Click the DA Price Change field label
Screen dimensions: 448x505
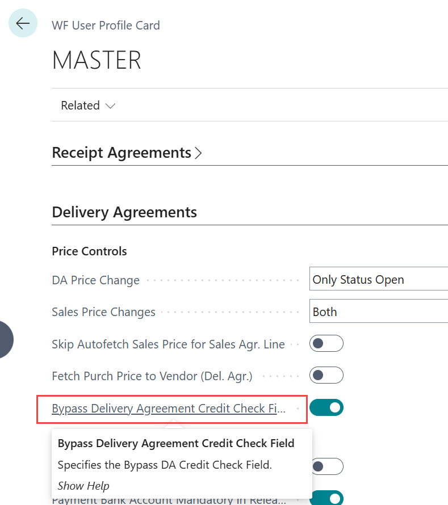click(95, 280)
